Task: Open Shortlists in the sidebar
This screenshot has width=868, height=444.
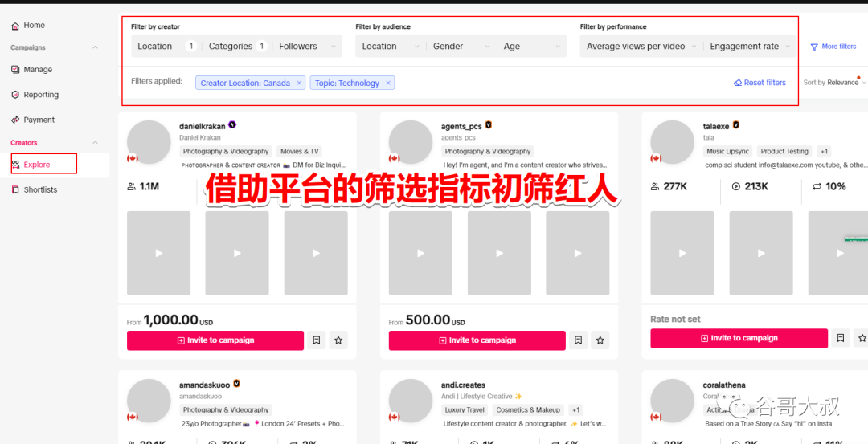Action: coord(40,190)
